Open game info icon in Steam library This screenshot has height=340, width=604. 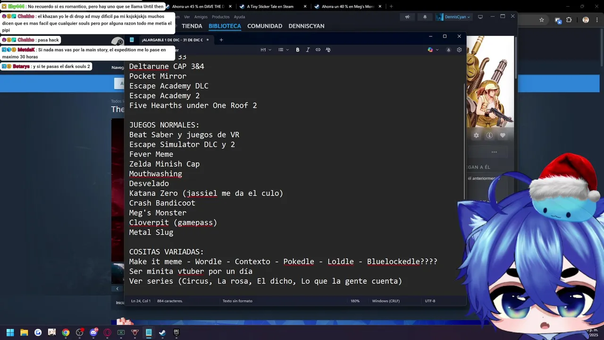(489, 136)
